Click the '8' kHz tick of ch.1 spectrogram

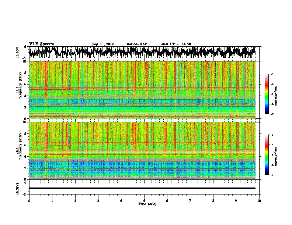coord(25,73)
